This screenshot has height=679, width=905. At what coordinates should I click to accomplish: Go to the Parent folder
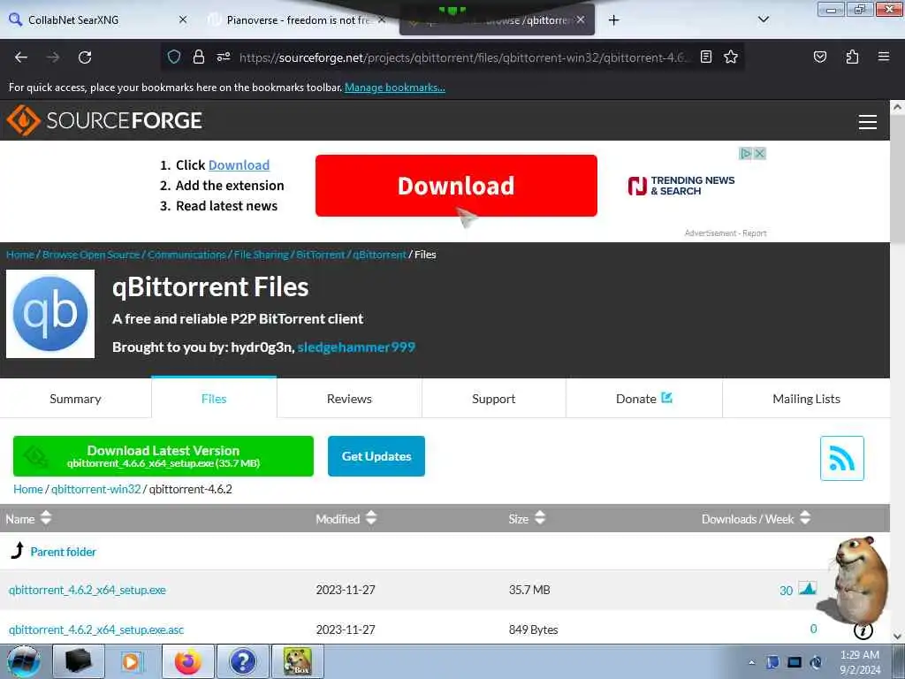(63, 552)
